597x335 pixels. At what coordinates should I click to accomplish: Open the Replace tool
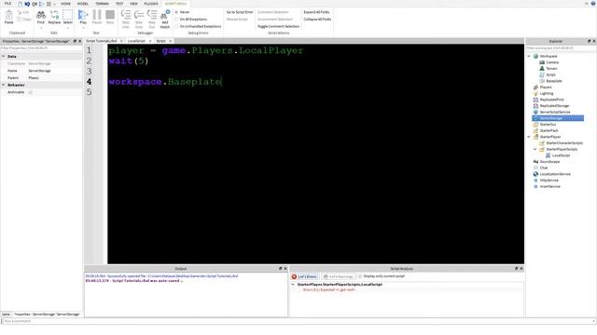(x=54, y=16)
